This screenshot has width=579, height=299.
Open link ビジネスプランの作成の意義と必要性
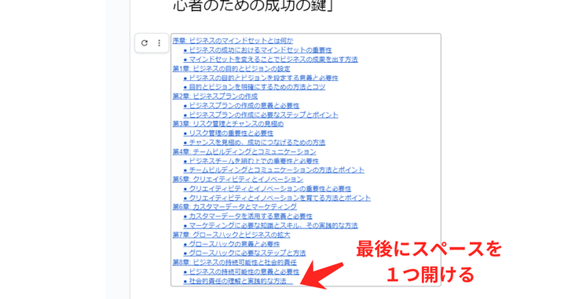(244, 105)
